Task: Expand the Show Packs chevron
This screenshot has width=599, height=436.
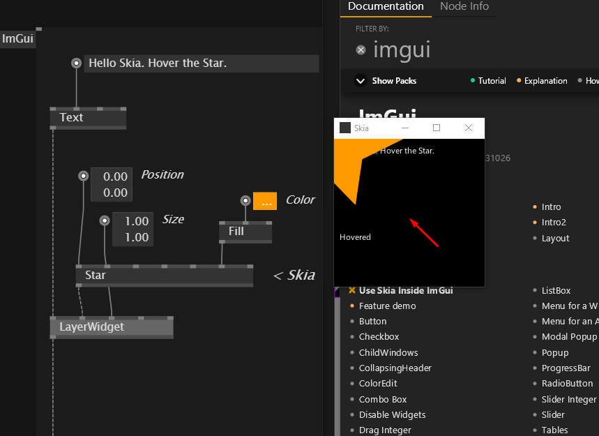Action: click(x=361, y=81)
